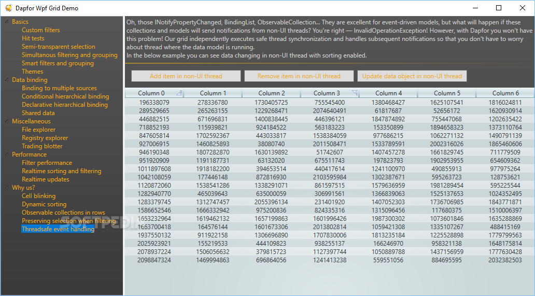Select Observable collections in rows
The image size is (535, 296).
point(63,213)
